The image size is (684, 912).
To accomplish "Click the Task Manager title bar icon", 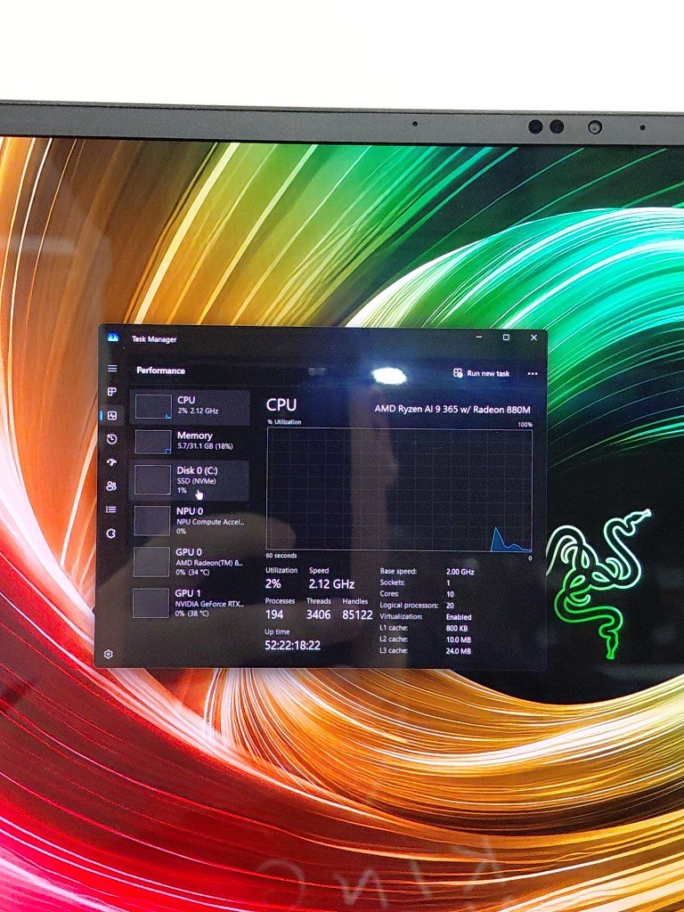I will point(113,338).
